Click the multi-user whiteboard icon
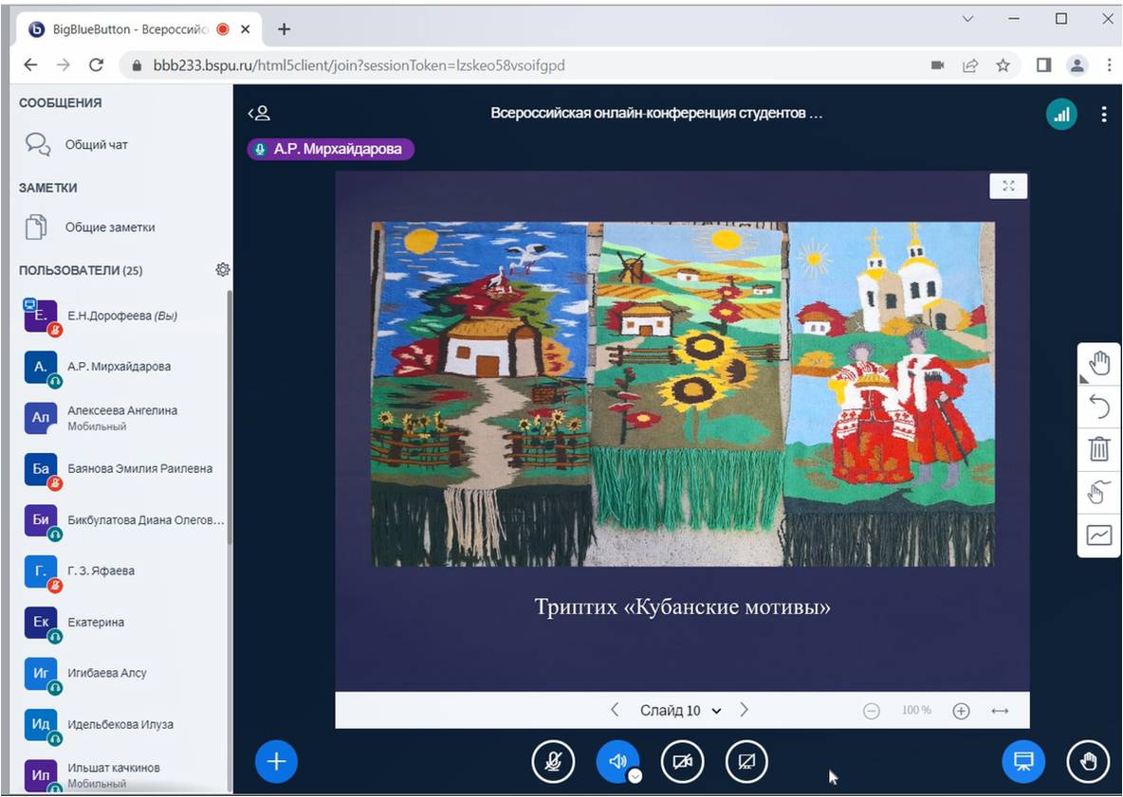This screenshot has width=1123, height=797. click(x=1099, y=493)
